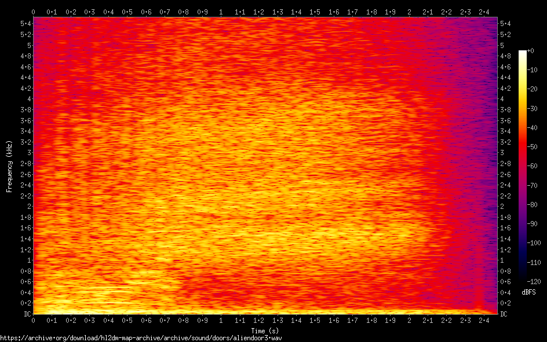Click the DC label on the right frequency axis

(x=504, y=314)
